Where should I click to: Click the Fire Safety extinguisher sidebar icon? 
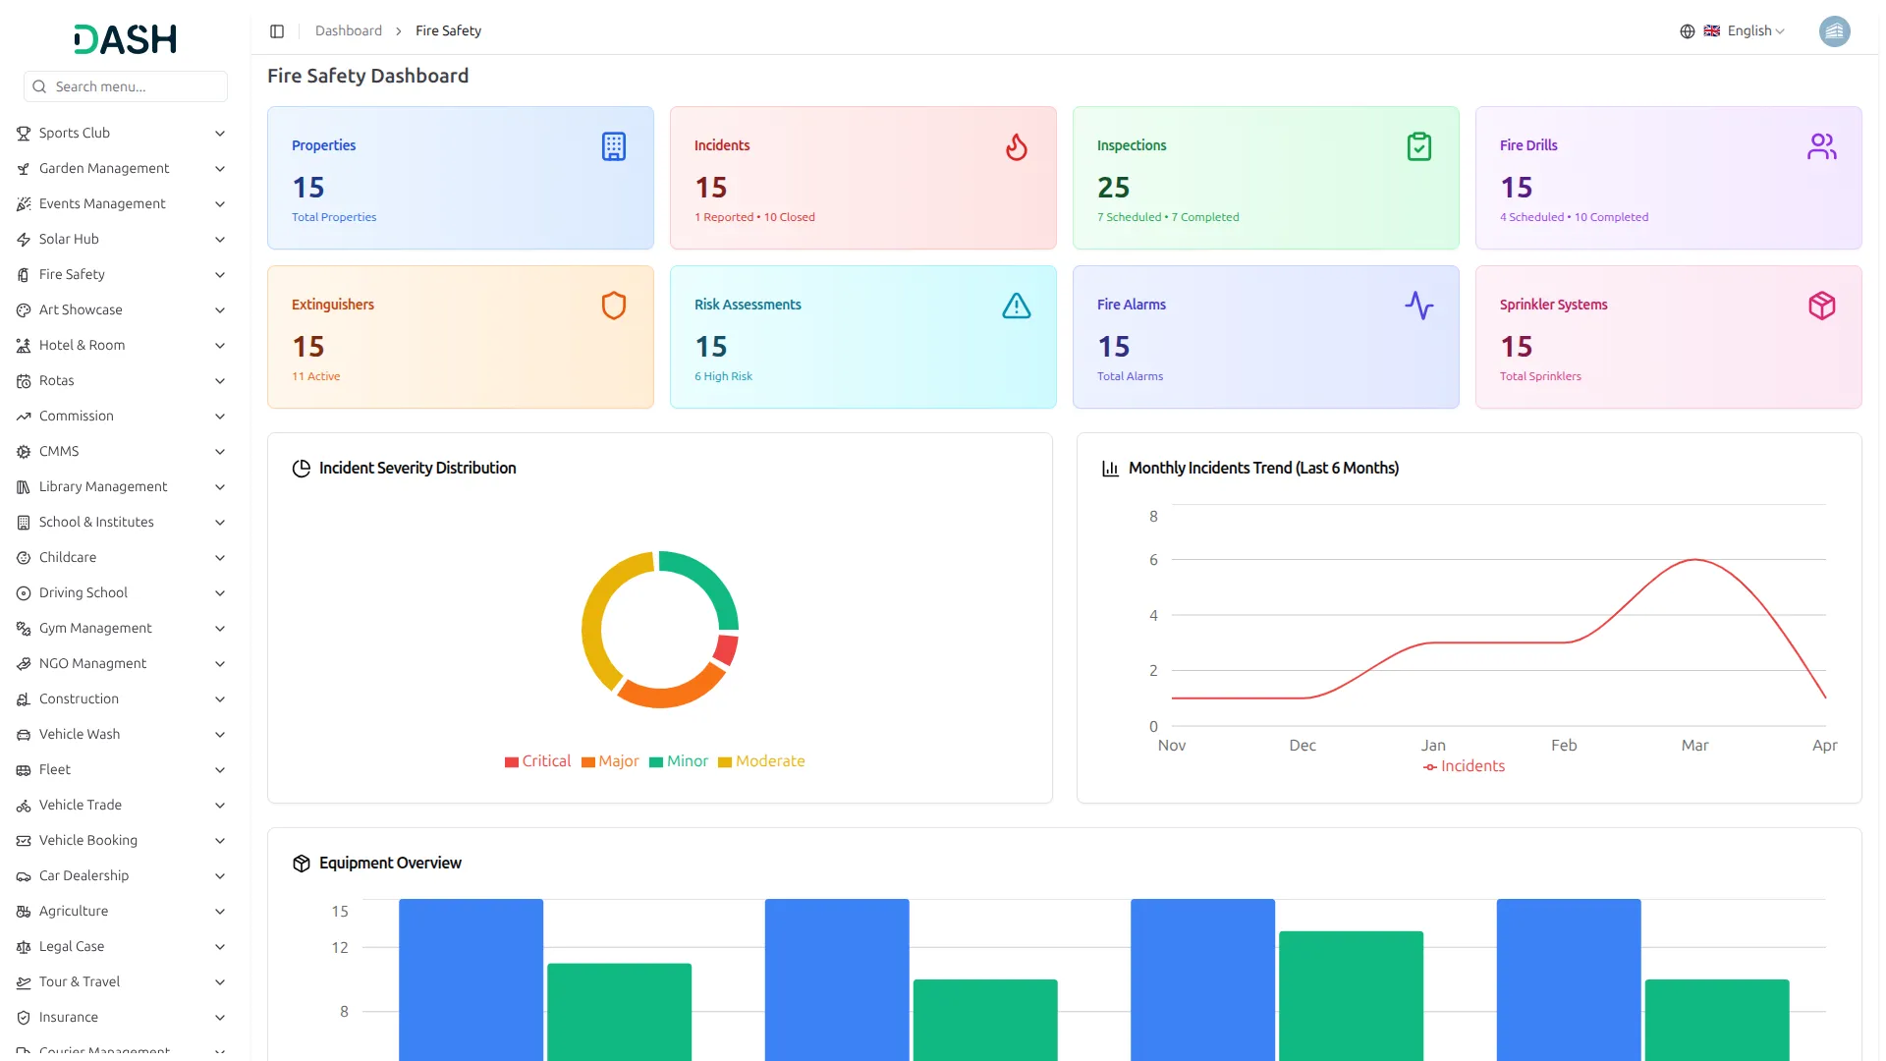(x=24, y=275)
